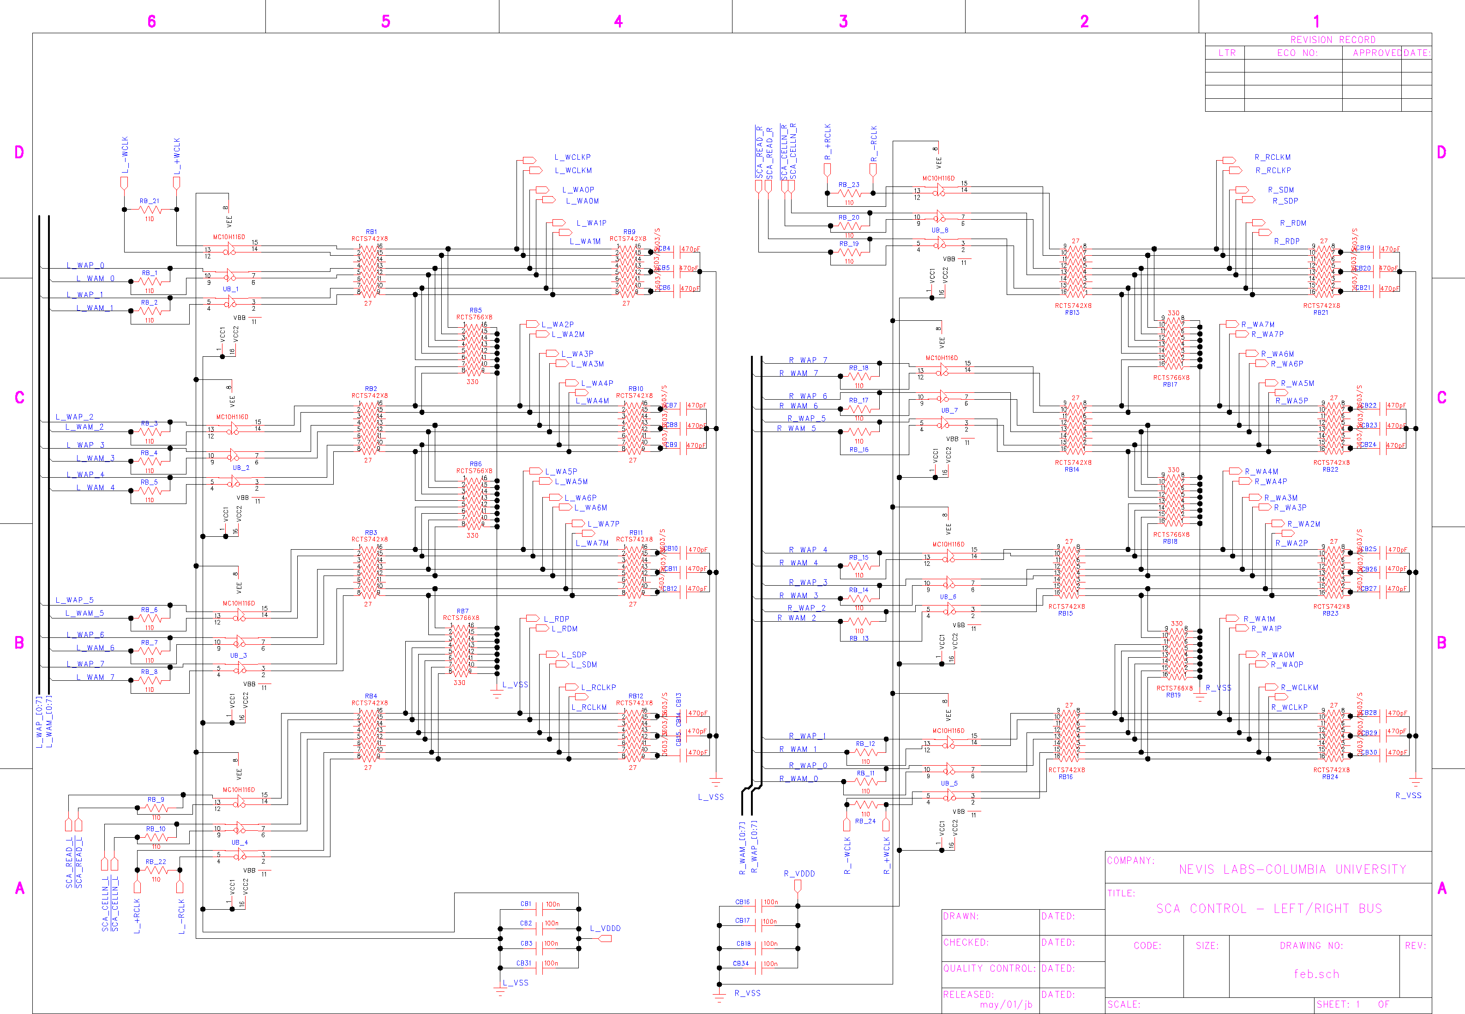Click the RB_21 110 ohm resistor symbol
The width and height of the screenshot is (1465, 1014).
pyautogui.click(x=150, y=209)
